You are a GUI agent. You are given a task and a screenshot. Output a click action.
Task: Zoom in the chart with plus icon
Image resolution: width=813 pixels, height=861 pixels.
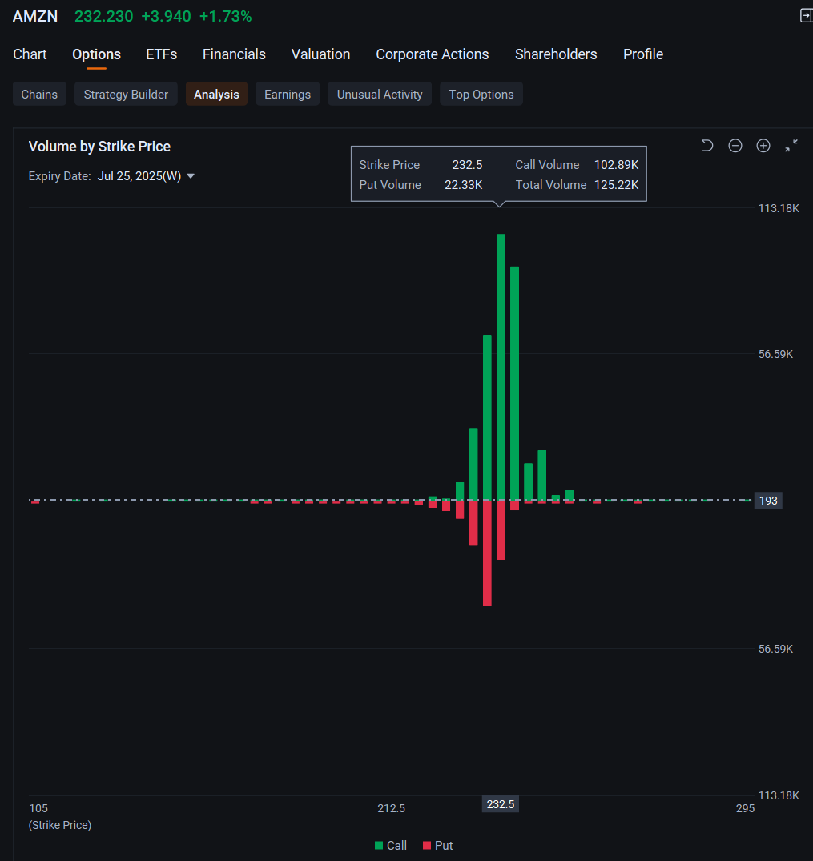click(763, 146)
